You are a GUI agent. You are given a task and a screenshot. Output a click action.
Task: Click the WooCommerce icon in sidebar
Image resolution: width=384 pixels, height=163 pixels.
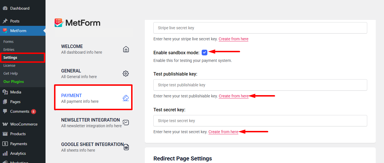coord(5,124)
